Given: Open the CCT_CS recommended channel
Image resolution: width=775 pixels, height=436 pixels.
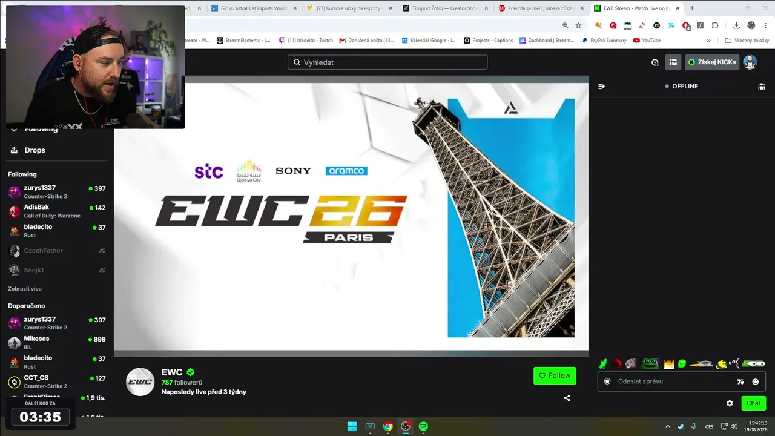Looking at the screenshot, I should (x=57, y=381).
